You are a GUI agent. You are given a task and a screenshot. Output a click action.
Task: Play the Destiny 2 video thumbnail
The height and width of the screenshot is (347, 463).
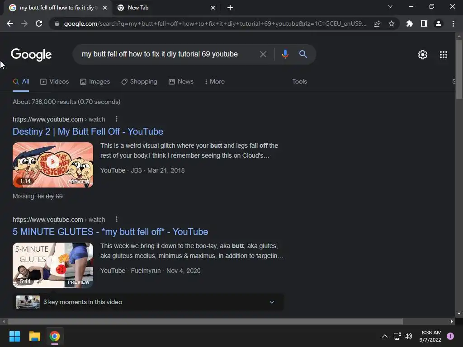[53, 164]
